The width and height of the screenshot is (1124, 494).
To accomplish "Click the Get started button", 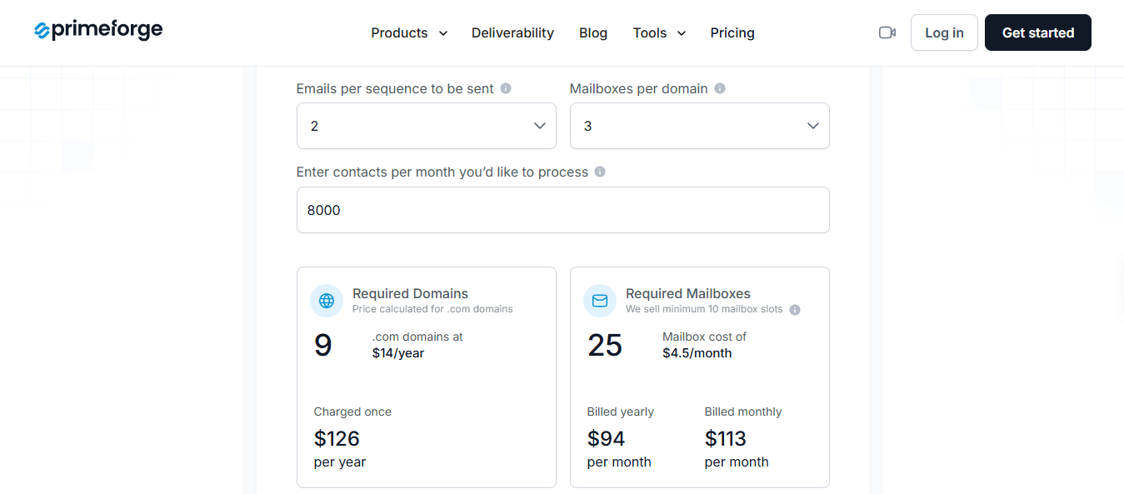I will point(1038,32).
